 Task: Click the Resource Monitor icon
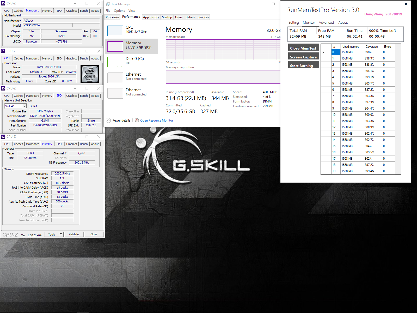tap(137, 120)
